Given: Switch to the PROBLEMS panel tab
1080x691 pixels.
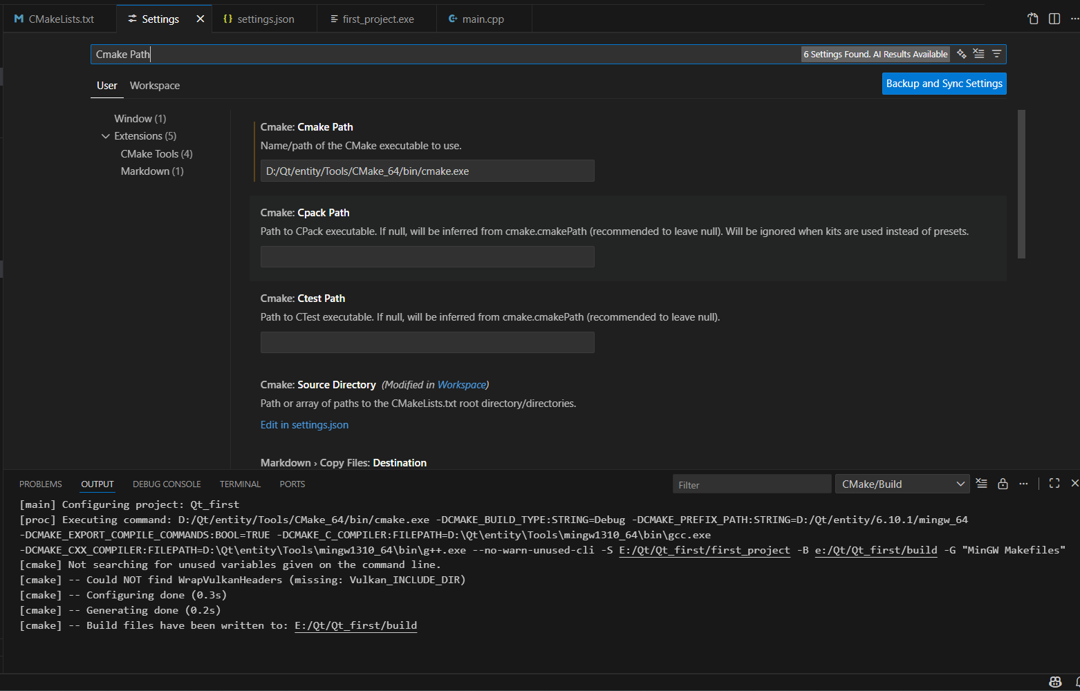Looking at the screenshot, I should click(41, 484).
